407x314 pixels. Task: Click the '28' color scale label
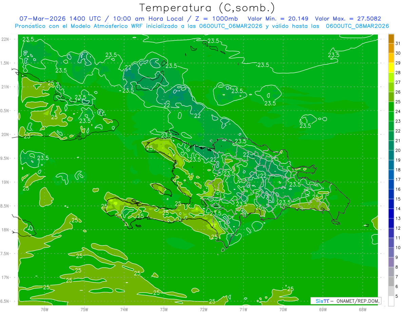point(398,72)
